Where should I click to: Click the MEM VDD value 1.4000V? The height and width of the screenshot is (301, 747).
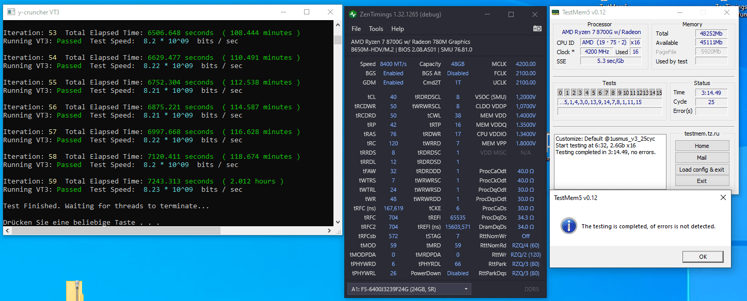[x=526, y=115]
